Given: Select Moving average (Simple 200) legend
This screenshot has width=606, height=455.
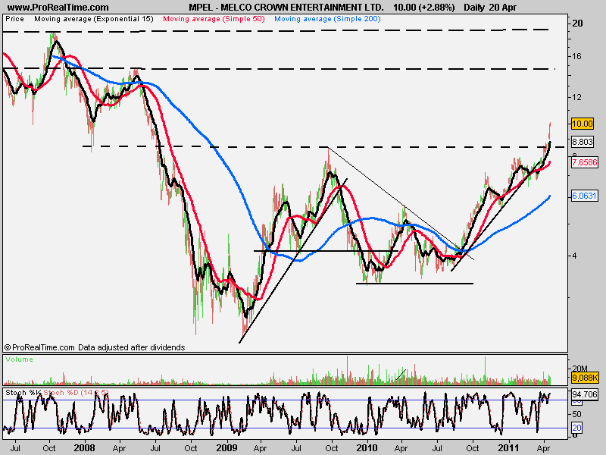Looking at the screenshot, I should [x=327, y=19].
